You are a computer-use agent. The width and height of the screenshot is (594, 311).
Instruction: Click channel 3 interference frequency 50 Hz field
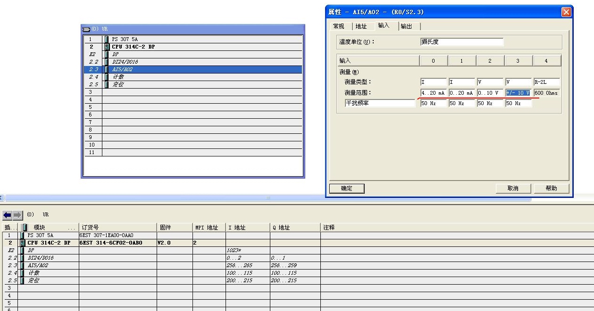pos(519,103)
